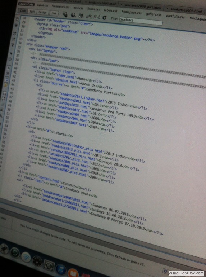Click the ul class="topnav clear" line
Screen dimensions: 206x277
tap(54, 70)
